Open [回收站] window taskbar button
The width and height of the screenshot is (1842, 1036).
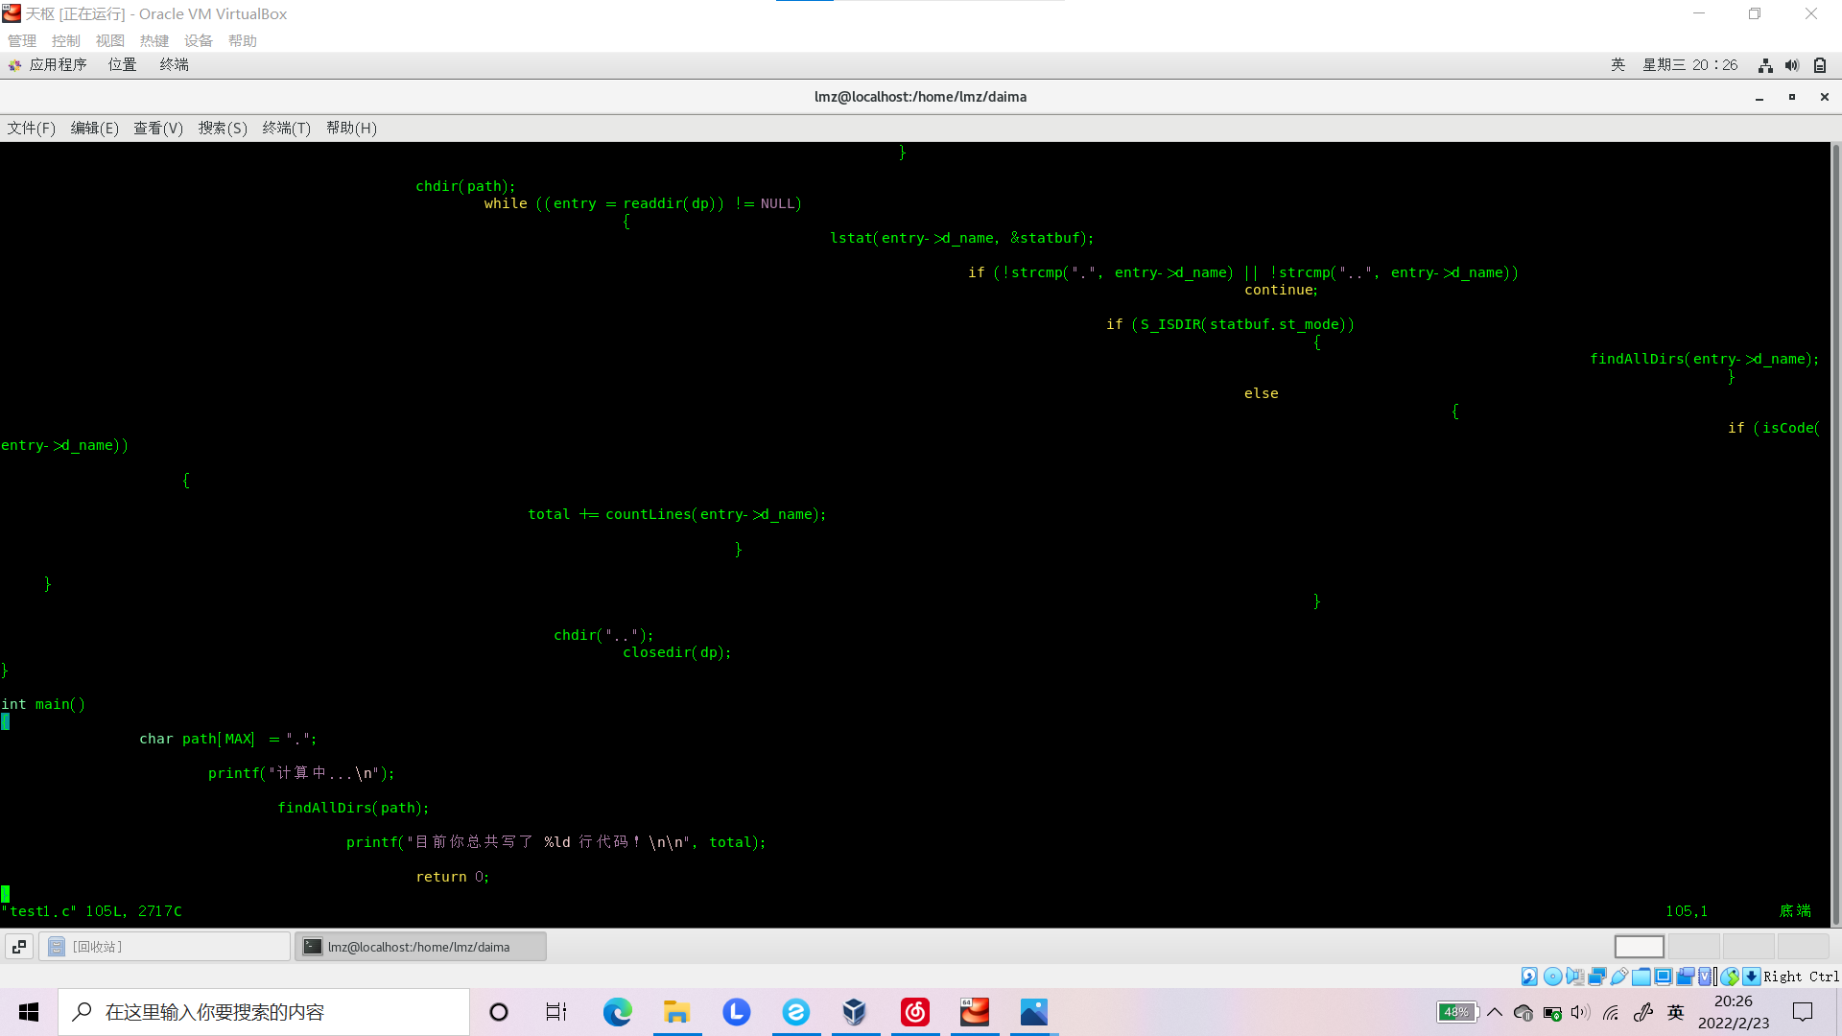[164, 947]
